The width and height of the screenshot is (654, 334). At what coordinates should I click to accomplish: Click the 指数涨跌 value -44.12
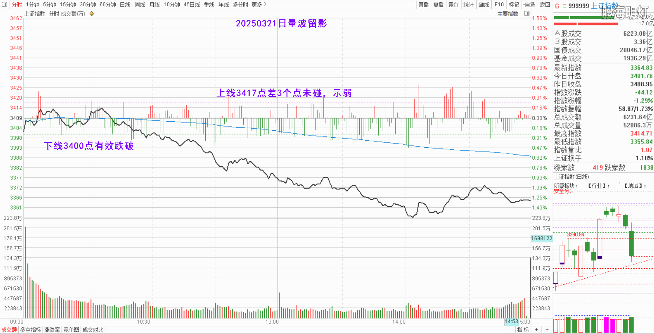[x=644, y=92]
